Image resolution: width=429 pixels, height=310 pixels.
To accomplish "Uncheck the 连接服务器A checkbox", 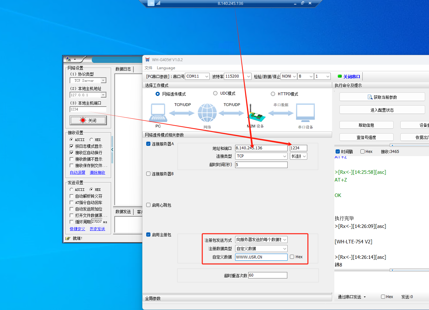I will (148, 144).
